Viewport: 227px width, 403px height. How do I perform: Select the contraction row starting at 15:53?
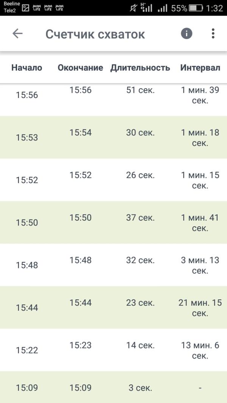(113, 137)
